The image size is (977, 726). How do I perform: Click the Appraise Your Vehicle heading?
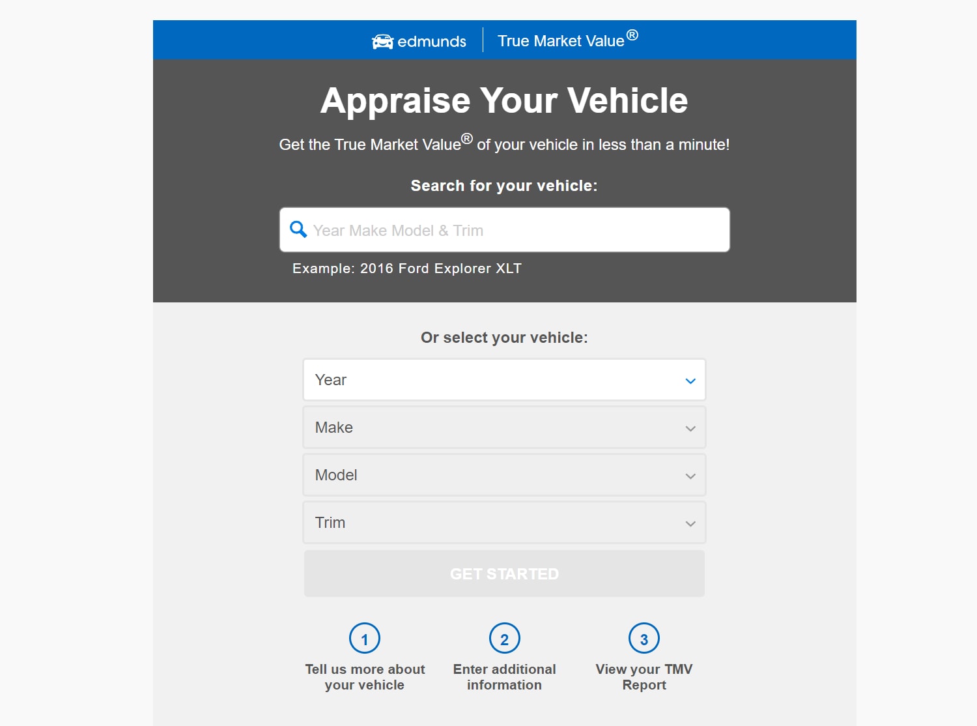click(x=504, y=100)
